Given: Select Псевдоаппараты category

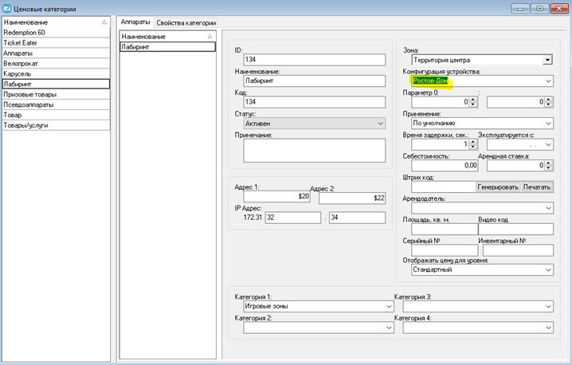Looking at the screenshot, I should [x=57, y=104].
